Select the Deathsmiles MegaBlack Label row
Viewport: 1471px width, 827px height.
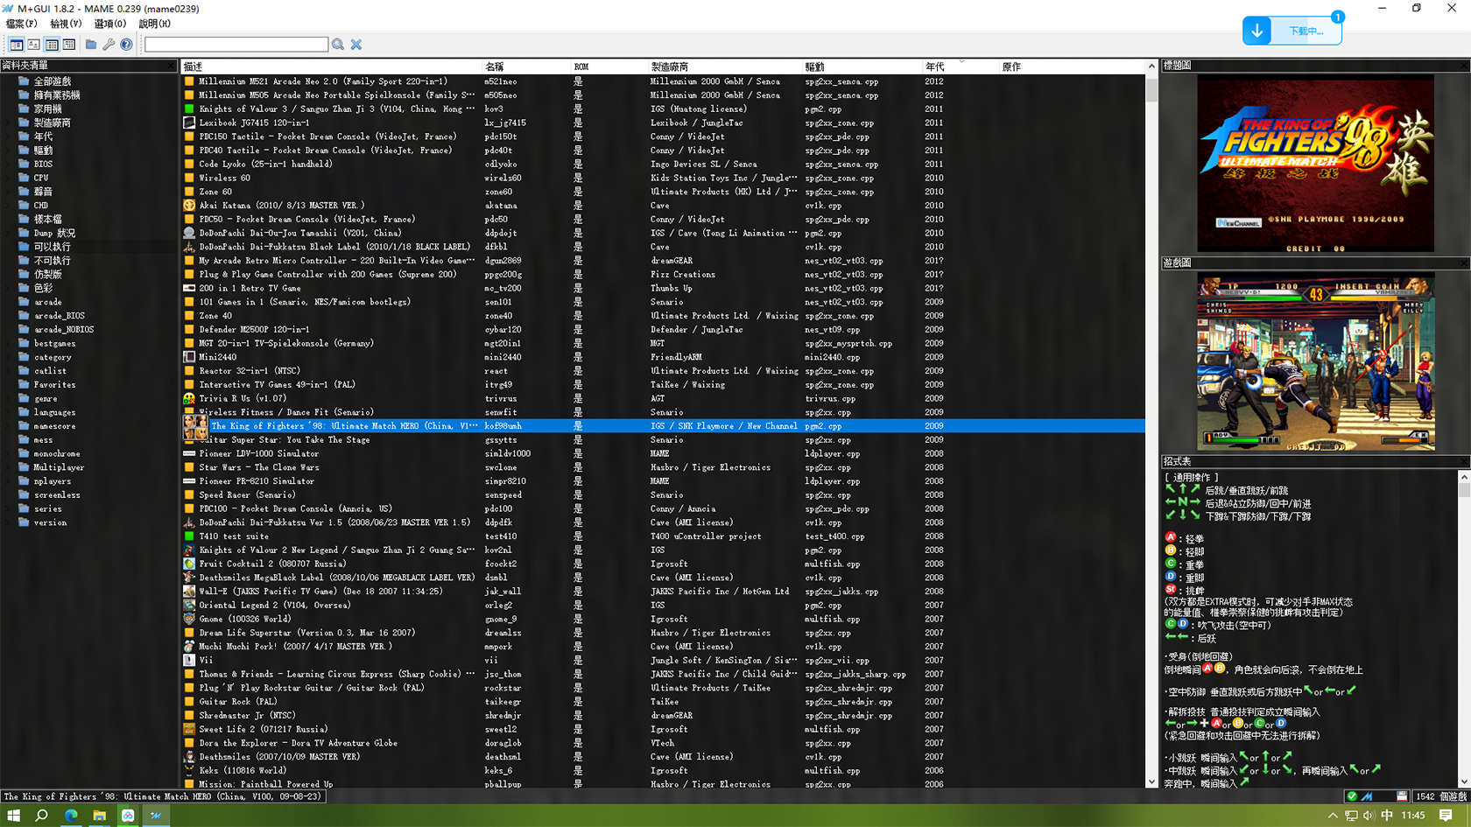pyautogui.click(x=663, y=578)
